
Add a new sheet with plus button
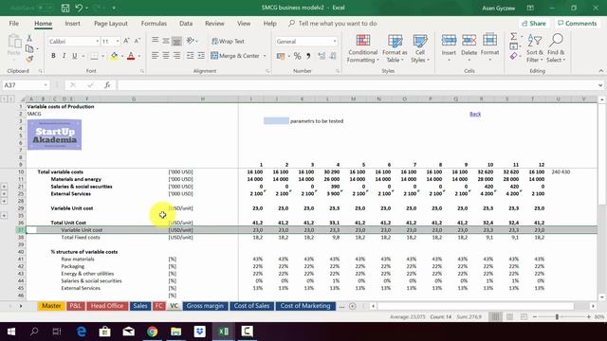tap(352, 306)
